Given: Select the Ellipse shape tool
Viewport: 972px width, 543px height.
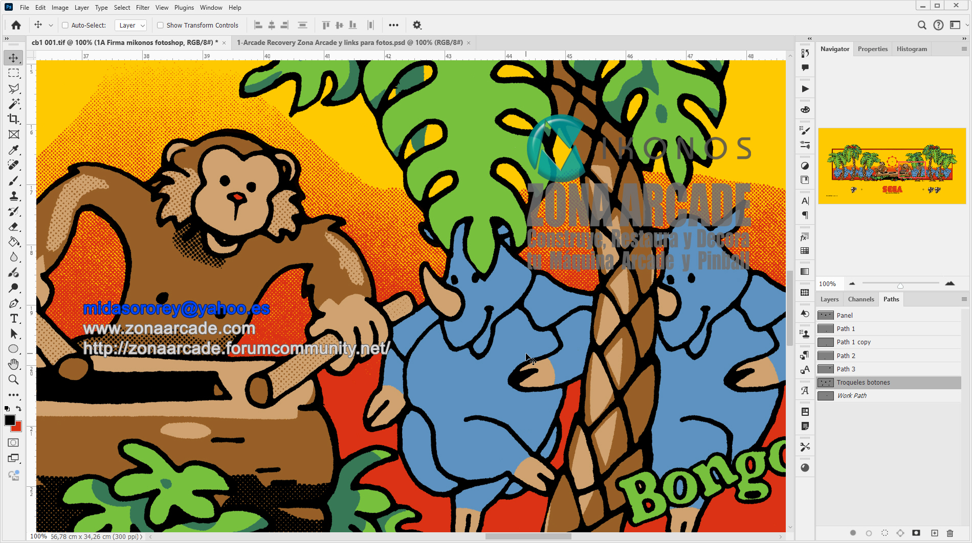Looking at the screenshot, I should click(x=14, y=349).
